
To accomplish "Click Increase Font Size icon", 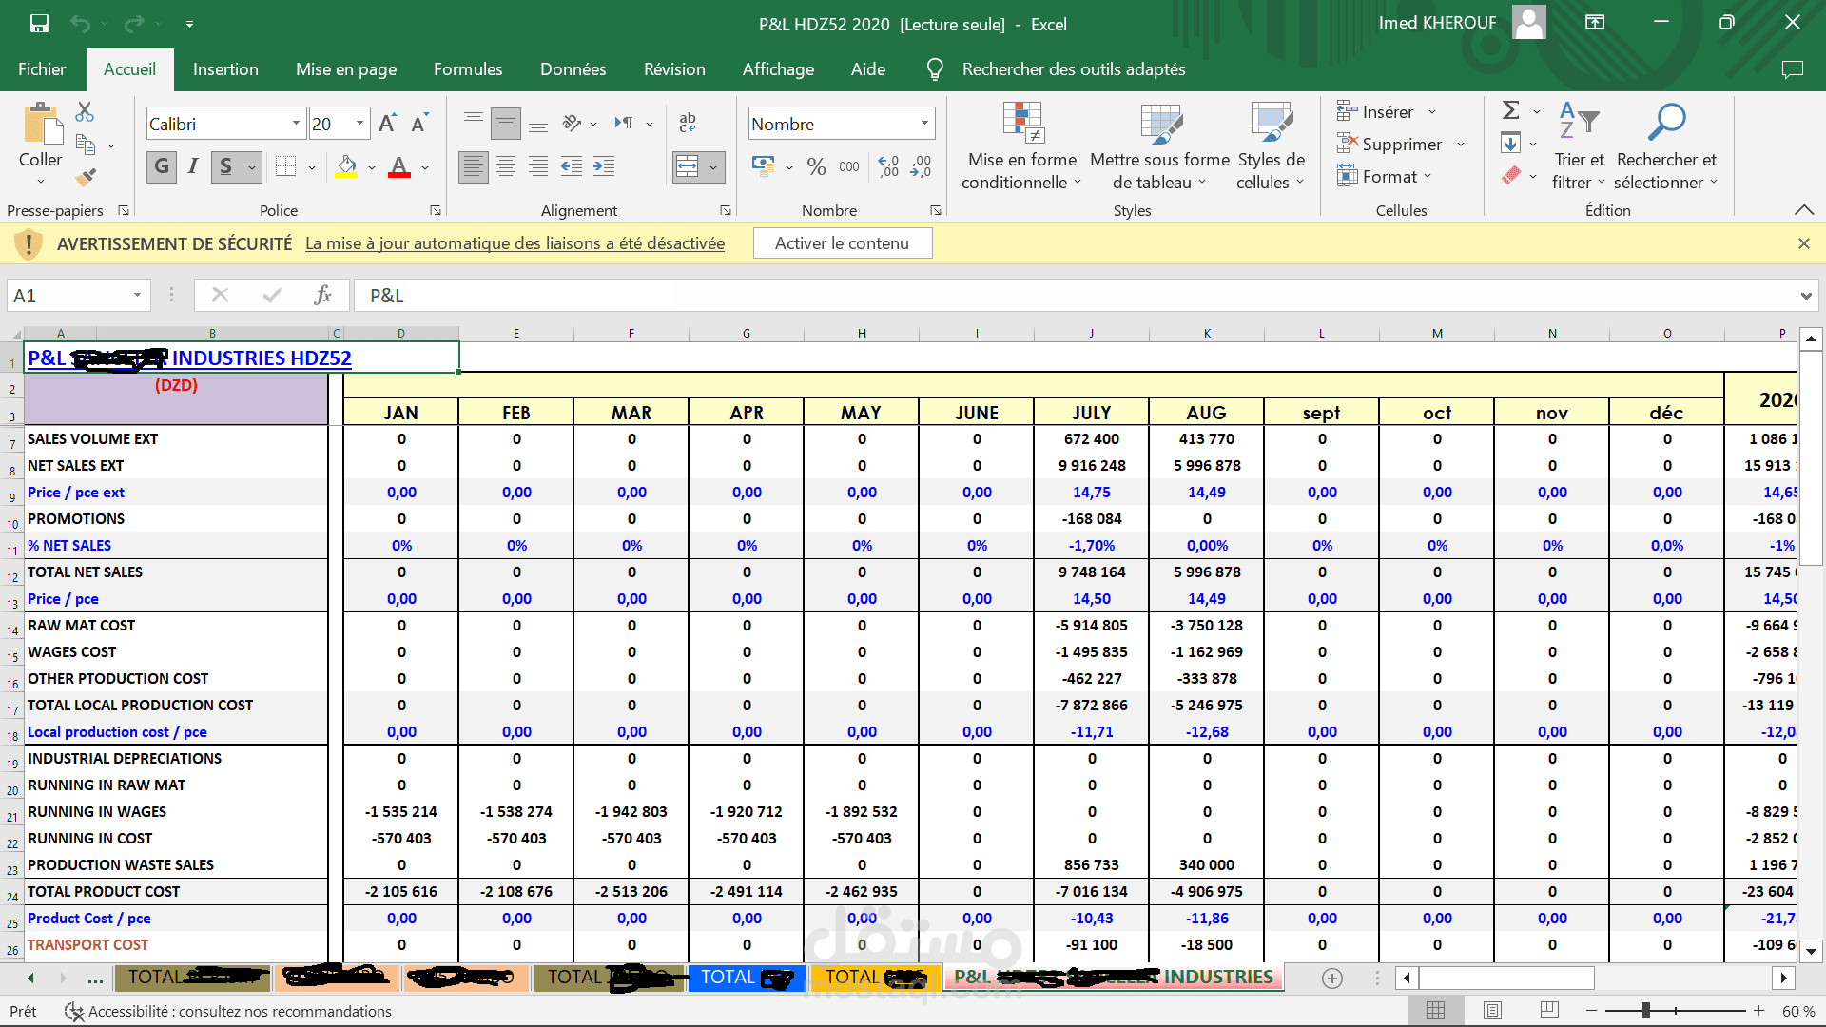I will point(387,124).
